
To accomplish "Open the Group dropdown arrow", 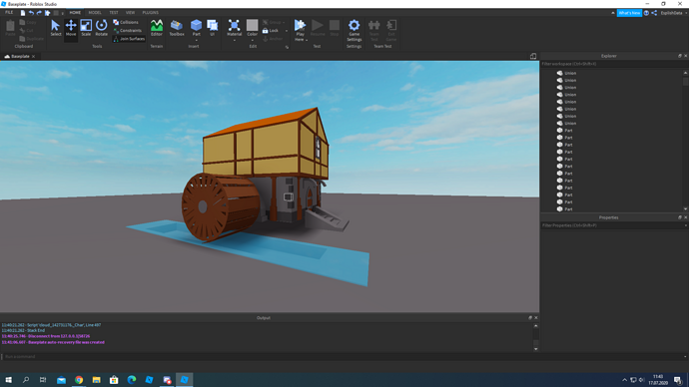I will tap(284, 22).
